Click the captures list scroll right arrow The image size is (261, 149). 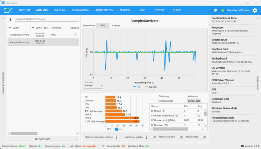click(78, 133)
